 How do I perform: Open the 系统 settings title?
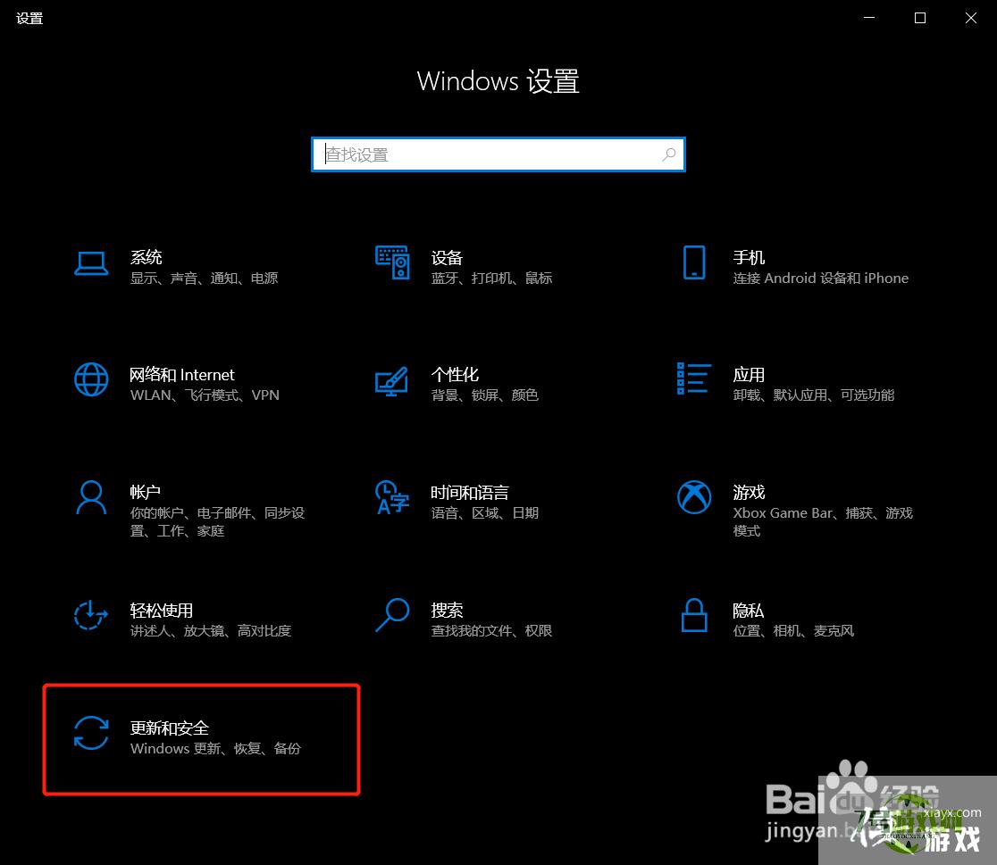(x=147, y=257)
